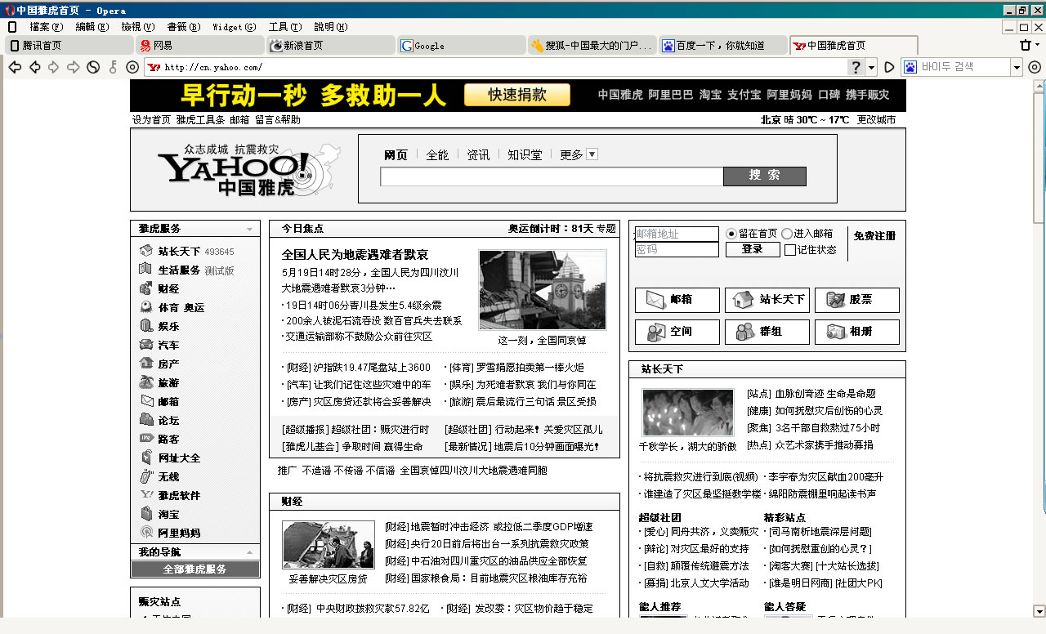Click the Wand key icon in toolbar
Viewport: 1046px width, 634px height.
113,67
